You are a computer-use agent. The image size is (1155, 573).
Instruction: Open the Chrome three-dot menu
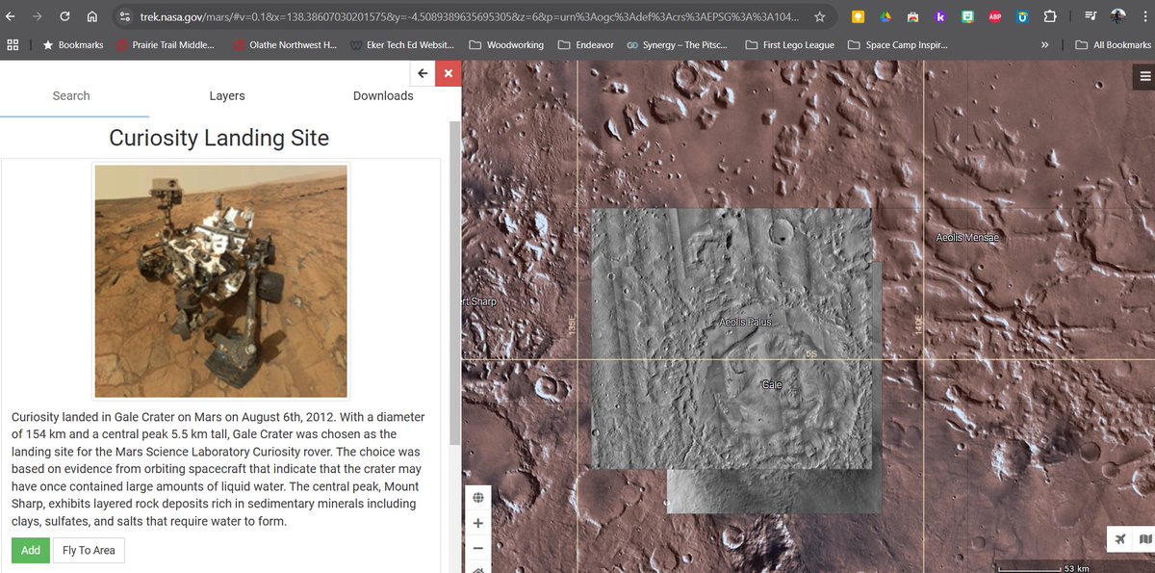[x=1143, y=16]
